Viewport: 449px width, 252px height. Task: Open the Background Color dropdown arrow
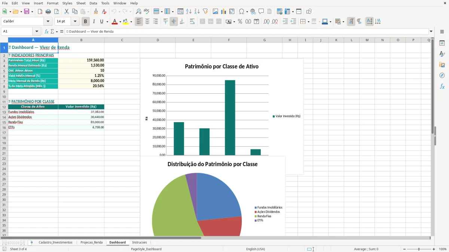pos(131,22)
